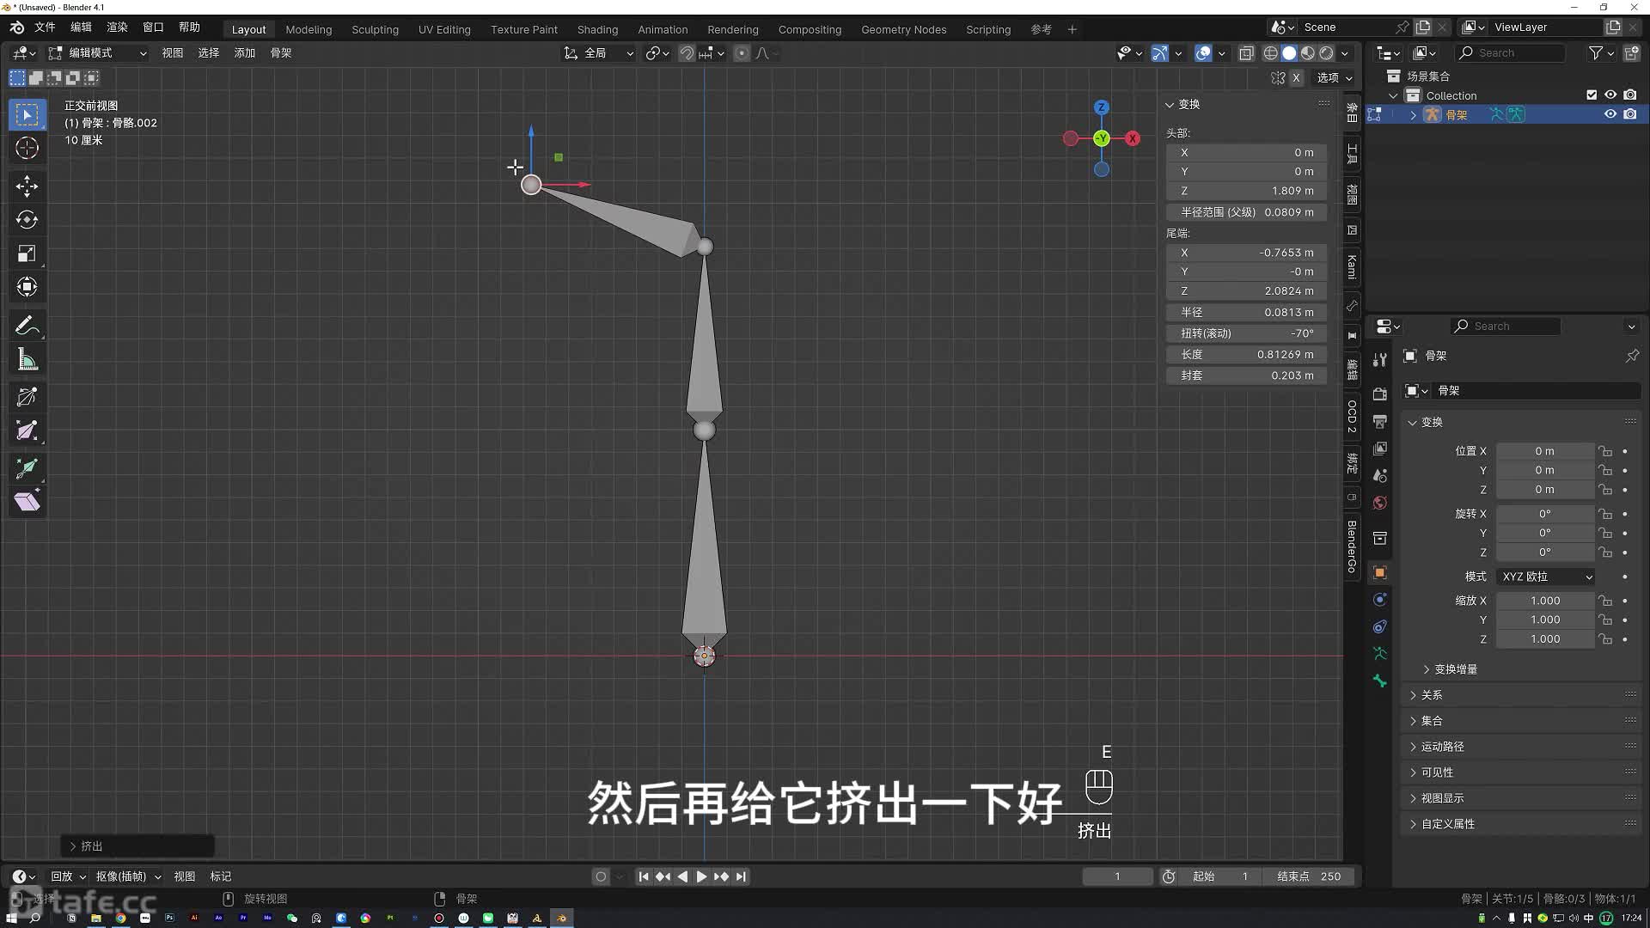Switch to solid viewport shading

coord(1289,53)
